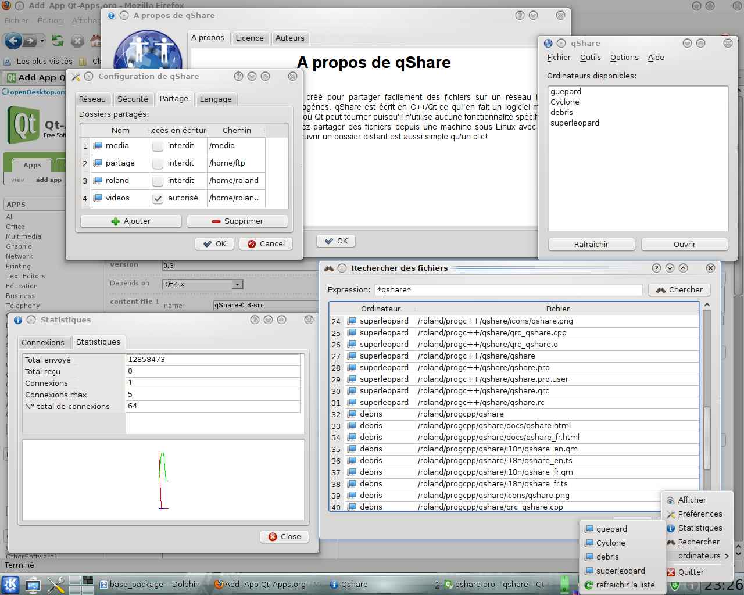Viewport: 744px width, 595px height.
Task: Click the taskbar clock
Action: point(723,585)
